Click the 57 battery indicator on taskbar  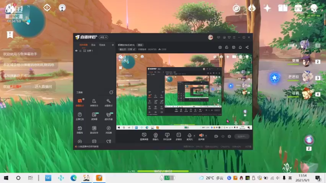tap(168, 178)
